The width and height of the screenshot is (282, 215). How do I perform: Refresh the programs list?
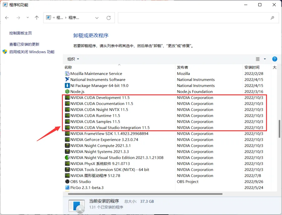[x=108, y=18]
